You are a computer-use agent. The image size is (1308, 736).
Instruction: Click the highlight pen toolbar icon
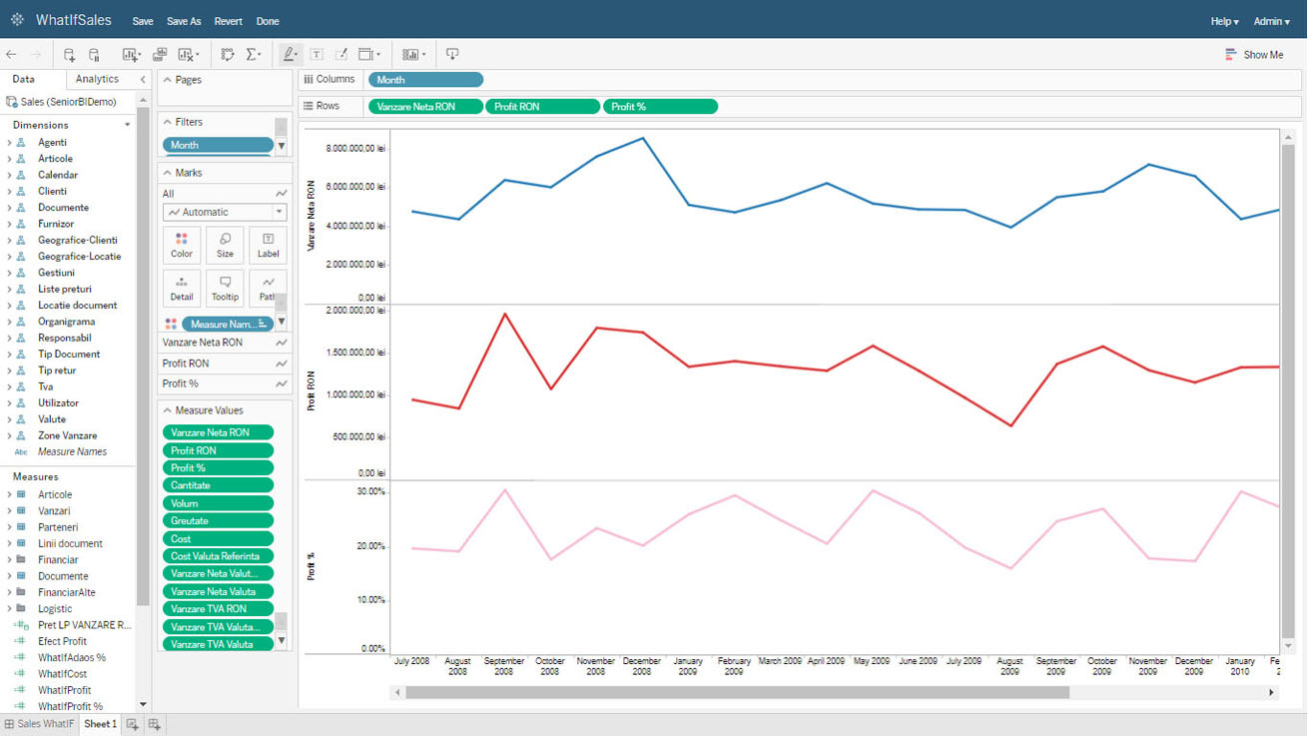(x=291, y=55)
